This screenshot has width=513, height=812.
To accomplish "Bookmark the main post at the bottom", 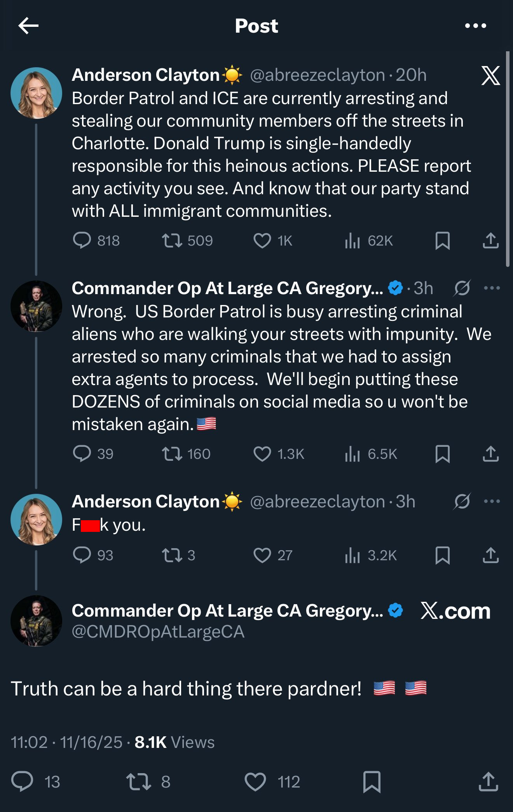I will [372, 782].
